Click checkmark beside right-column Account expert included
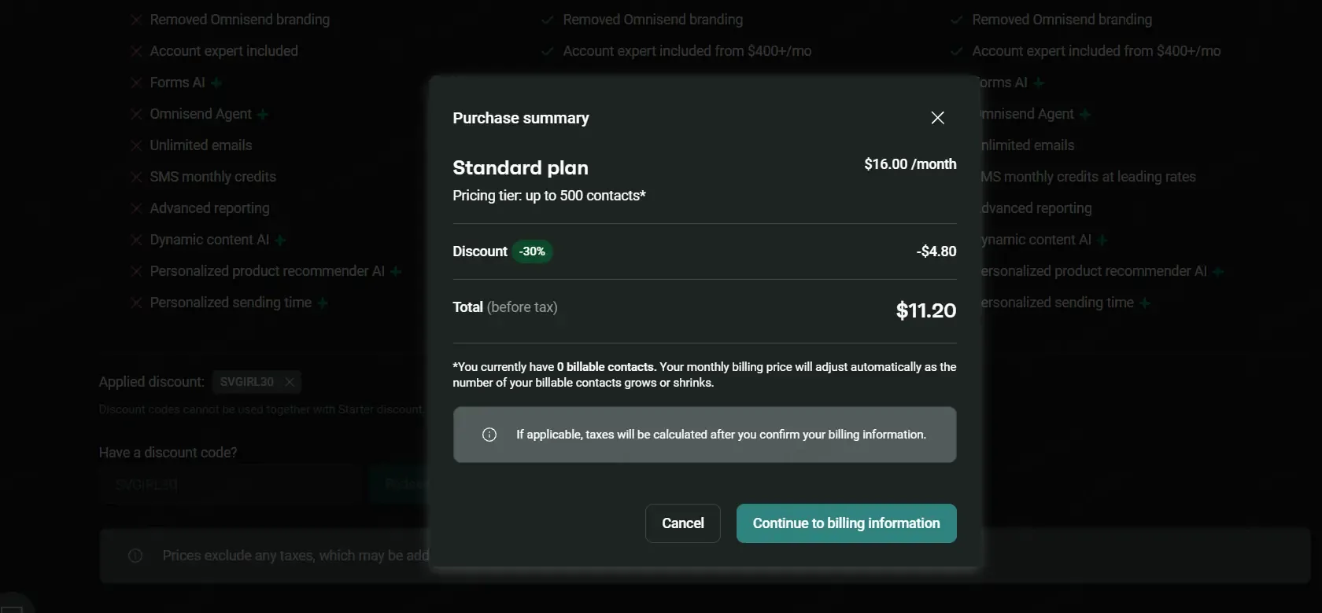 tap(957, 51)
